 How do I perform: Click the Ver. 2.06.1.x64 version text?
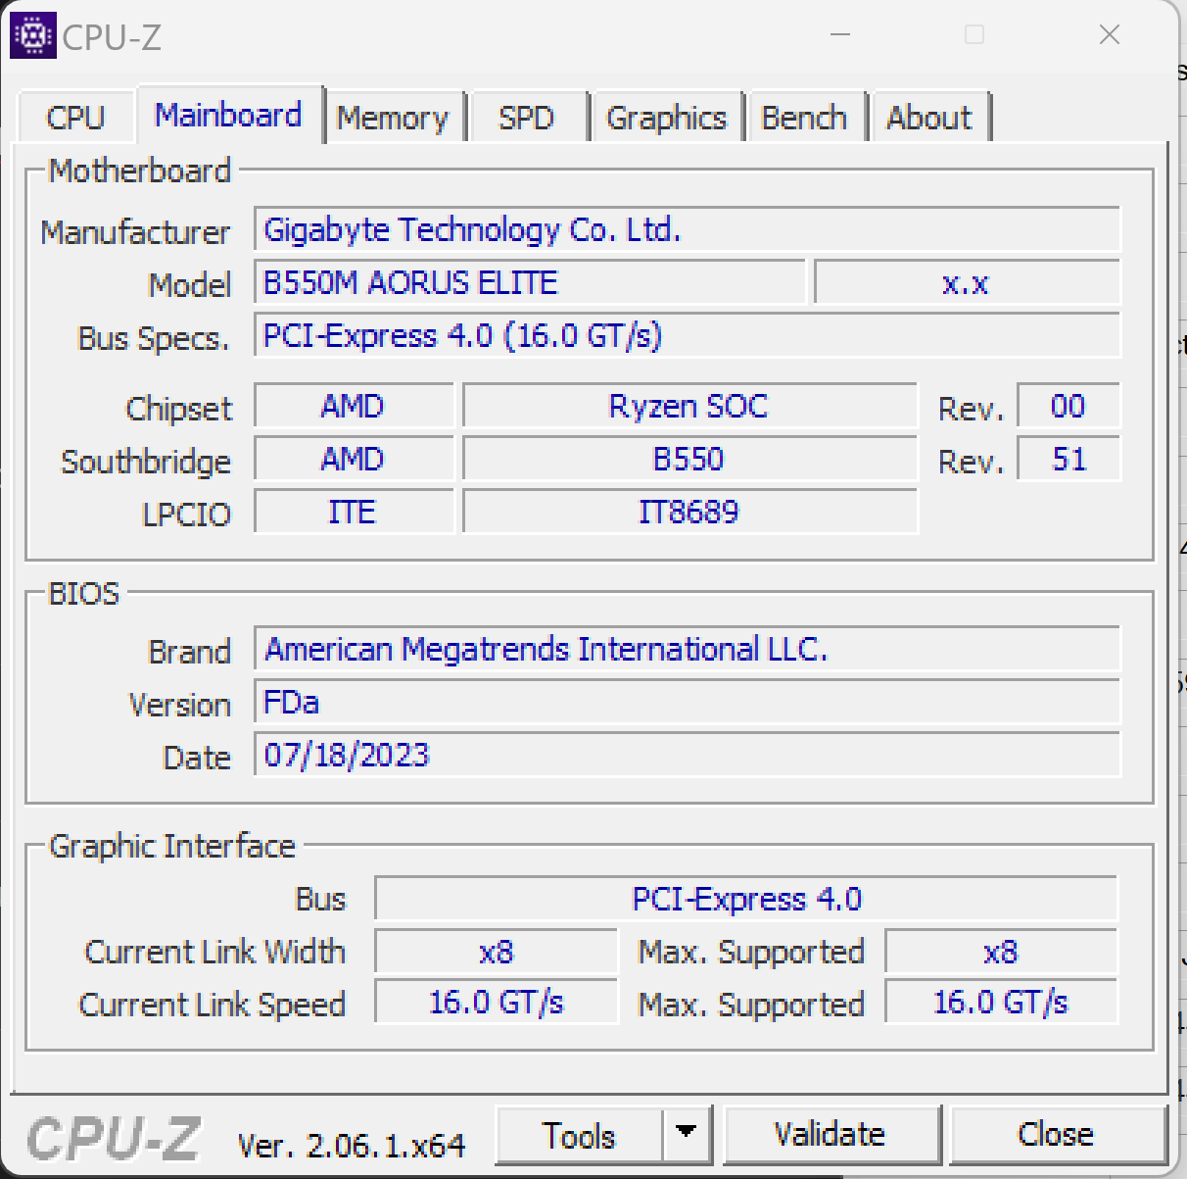(x=352, y=1146)
